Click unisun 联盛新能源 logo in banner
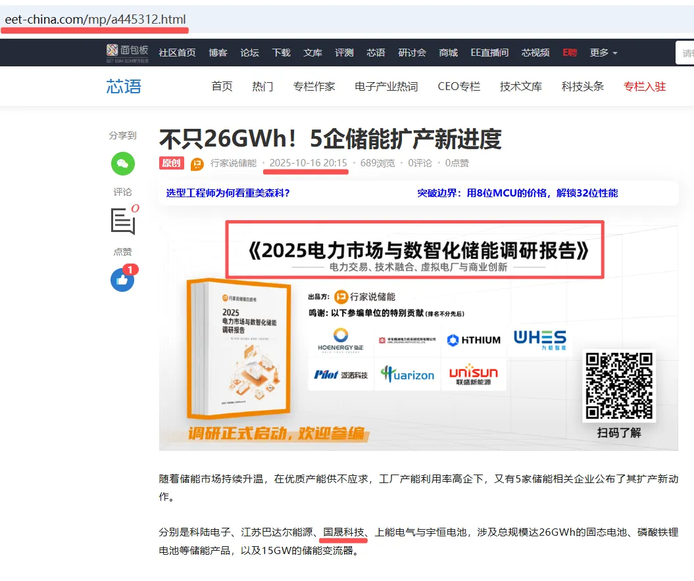Image resolution: width=694 pixels, height=581 pixels. tap(474, 375)
